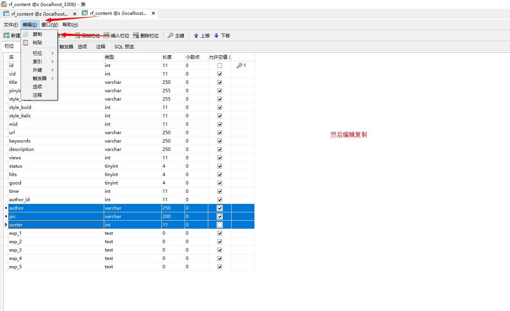The height and width of the screenshot is (311, 510).
Task: Click the 插入栏位 toolbar icon
Action: point(106,35)
